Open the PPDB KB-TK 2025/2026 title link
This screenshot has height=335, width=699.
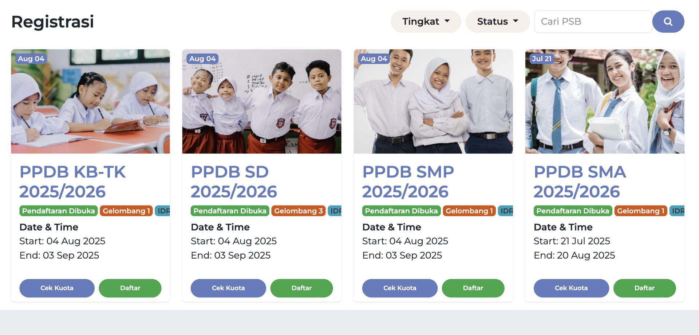pos(73,182)
